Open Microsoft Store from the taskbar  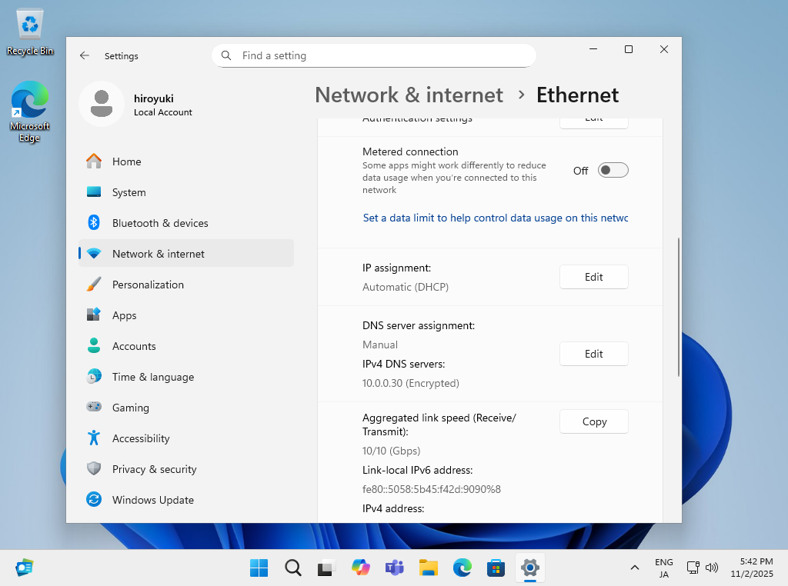495,568
